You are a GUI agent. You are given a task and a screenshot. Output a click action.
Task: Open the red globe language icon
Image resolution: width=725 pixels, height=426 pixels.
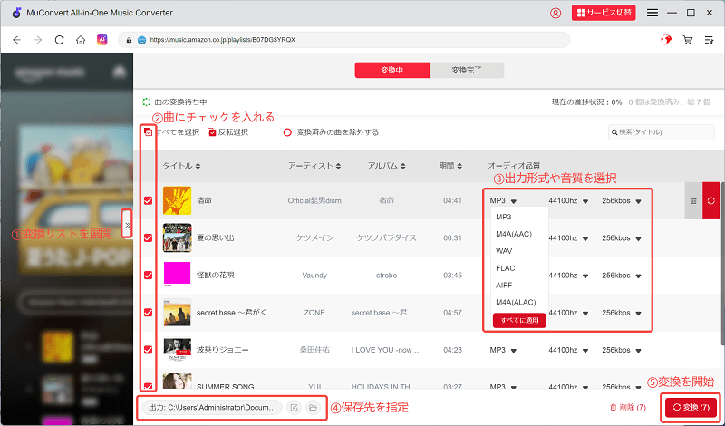click(666, 40)
